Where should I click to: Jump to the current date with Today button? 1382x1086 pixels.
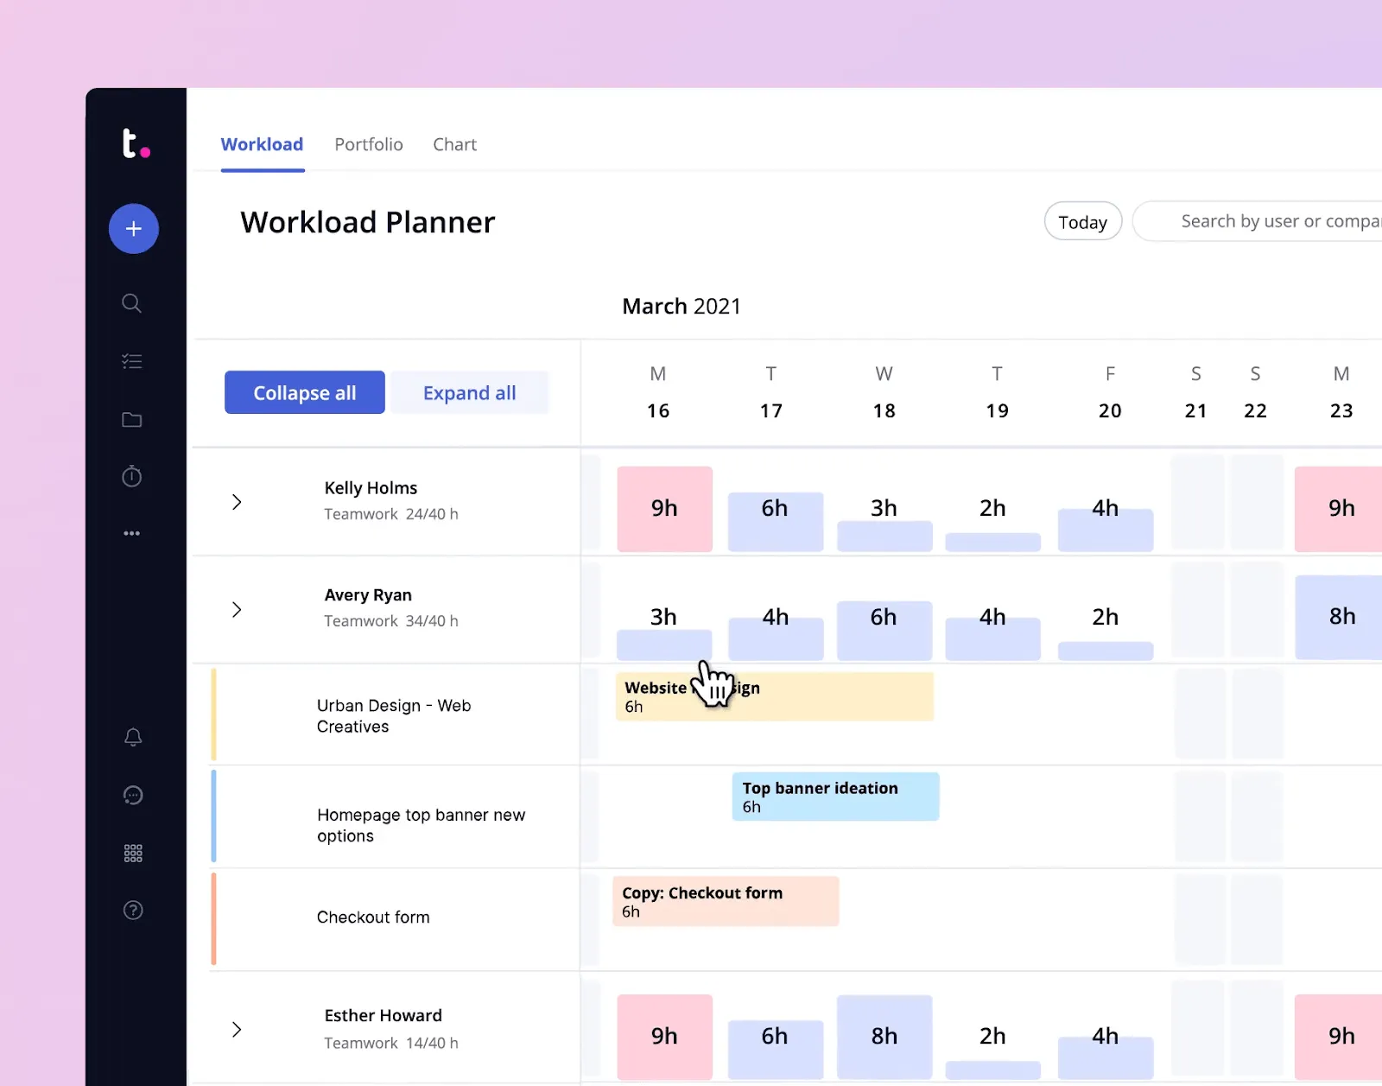1083,221
